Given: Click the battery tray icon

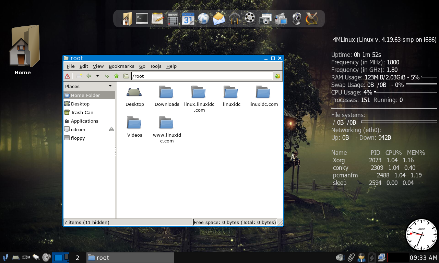Looking at the screenshot, I should [x=371, y=258].
